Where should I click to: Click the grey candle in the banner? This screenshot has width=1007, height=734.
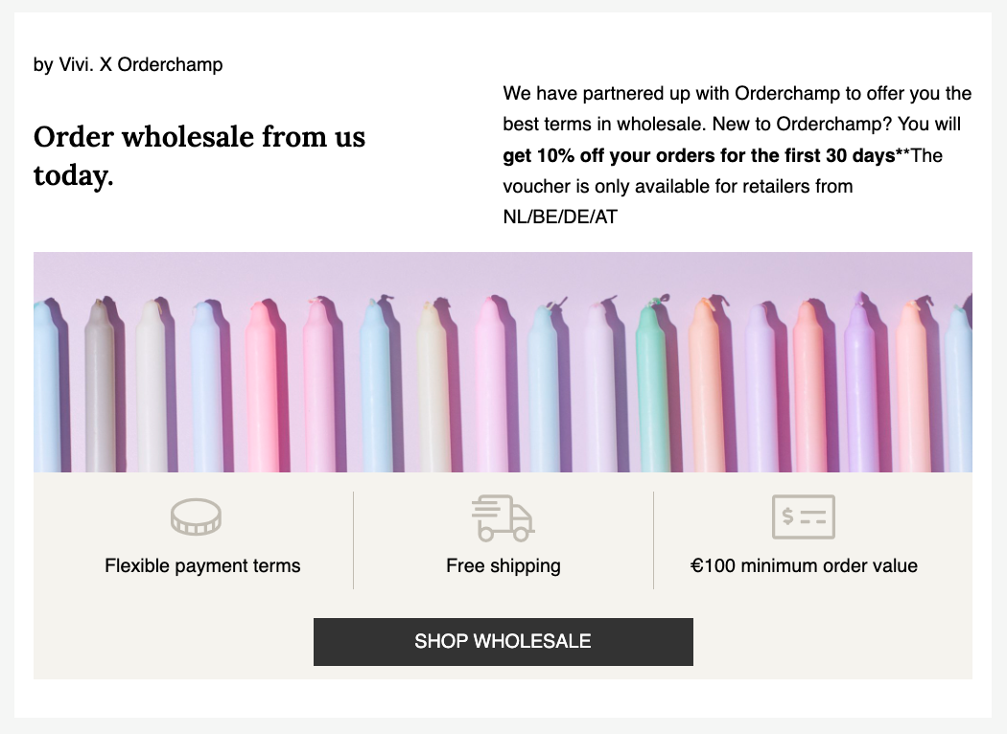(x=99, y=385)
